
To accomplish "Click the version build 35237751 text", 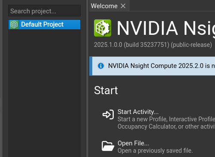I will click(x=153, y=45).
